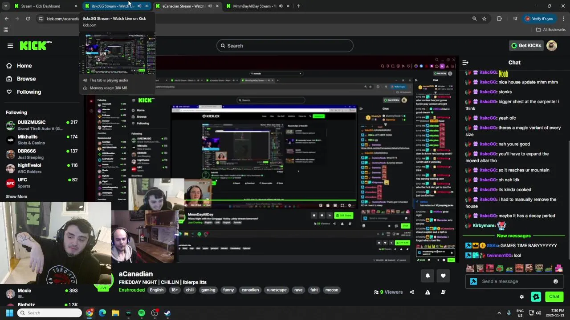
Task: Open Moxie channel in recommended list
Action: [41, 293]
